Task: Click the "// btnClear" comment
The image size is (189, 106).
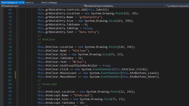Action: (x=46, y=39)
